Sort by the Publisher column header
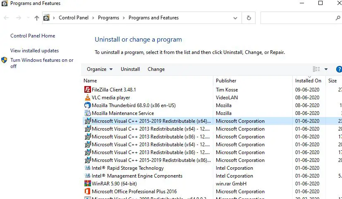Image resolution: width=342 pixels, height=199 pixels. coord(253,81)
